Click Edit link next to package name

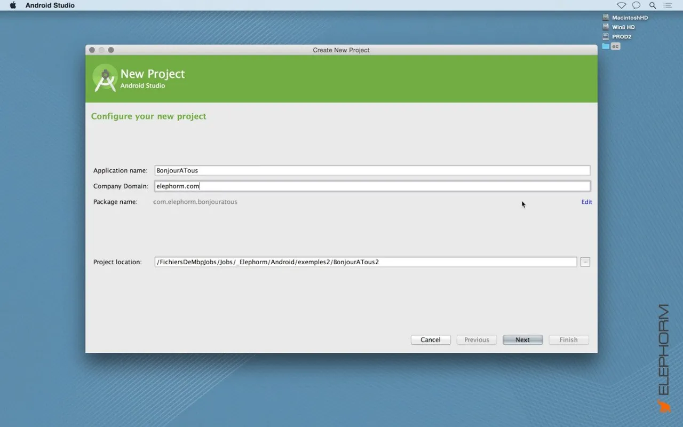586,202
